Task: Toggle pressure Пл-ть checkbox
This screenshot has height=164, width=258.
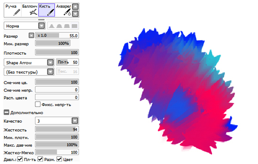Action: coord(20,159)
